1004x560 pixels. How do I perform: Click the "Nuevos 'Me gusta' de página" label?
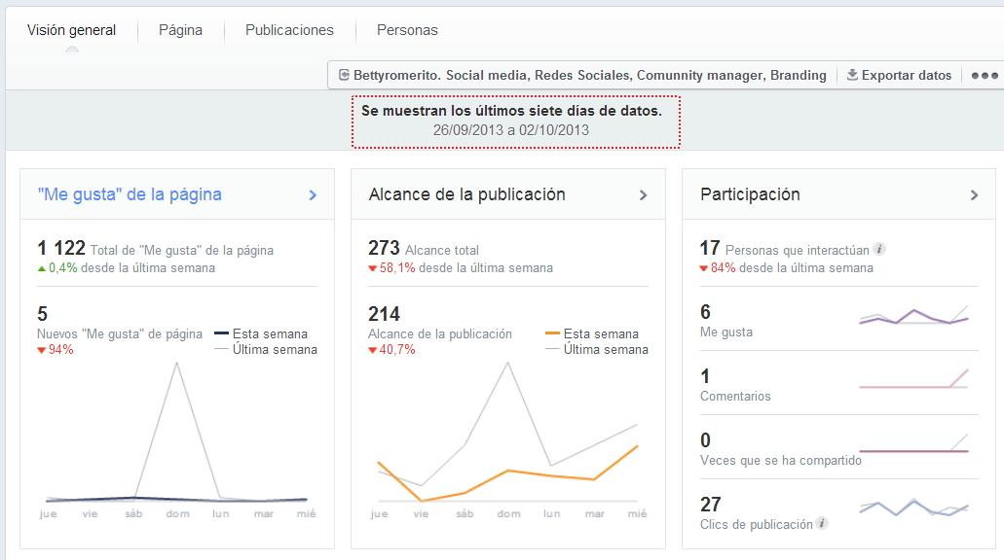120,333
